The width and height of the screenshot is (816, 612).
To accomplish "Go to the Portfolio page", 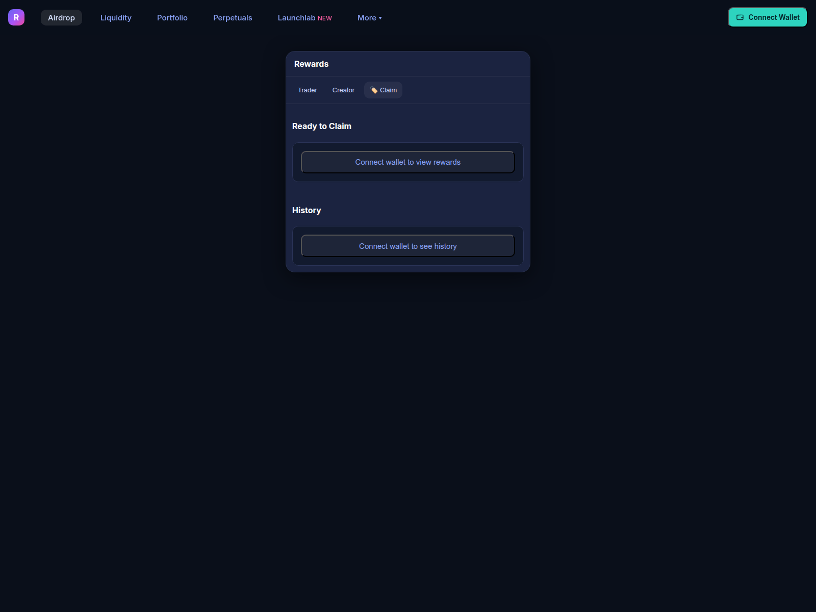I will coord(172,17).
